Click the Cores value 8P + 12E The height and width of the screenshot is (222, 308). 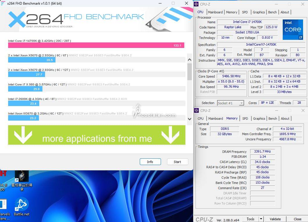267,103
